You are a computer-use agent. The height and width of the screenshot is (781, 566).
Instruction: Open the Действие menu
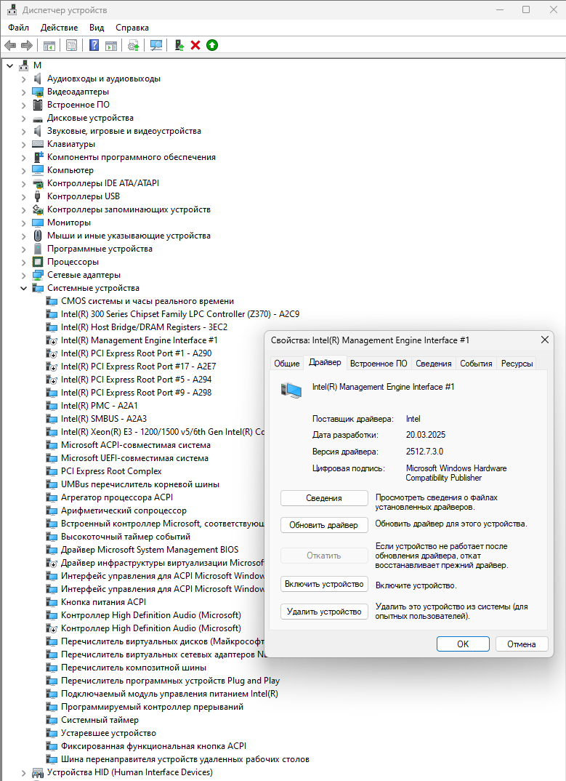[x=59, y=27]
